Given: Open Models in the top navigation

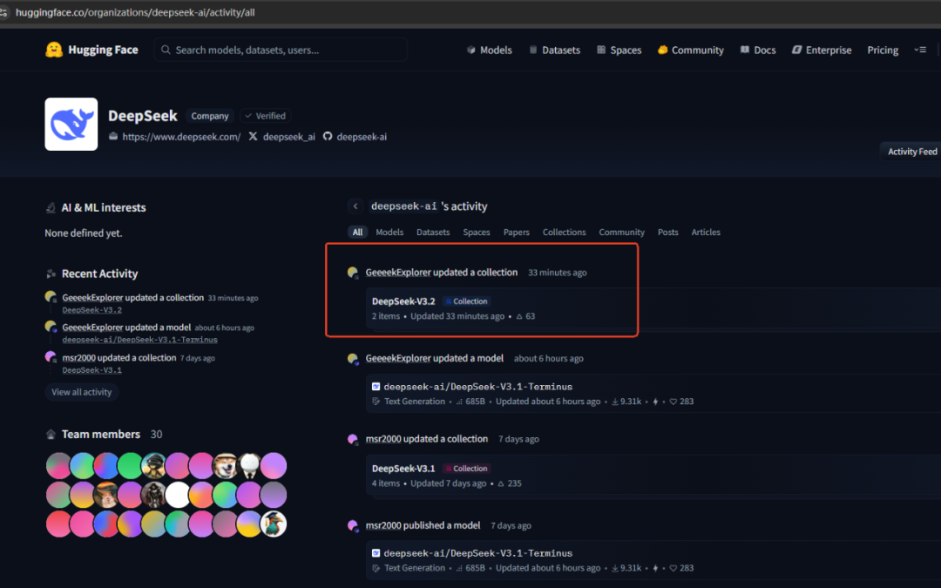Looking at the screenshot, I should (x=489, y=51).
